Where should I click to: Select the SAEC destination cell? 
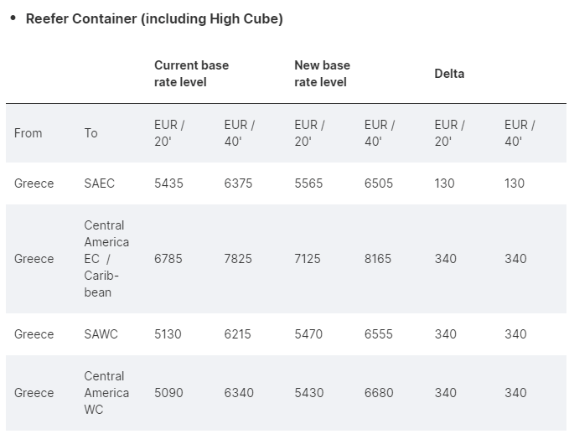click(x=101, y=183)
